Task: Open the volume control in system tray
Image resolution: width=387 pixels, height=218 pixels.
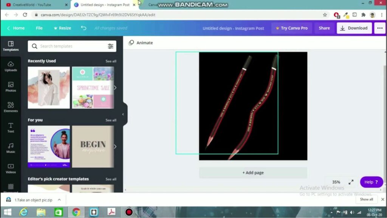Action: (x=352, y=212)
